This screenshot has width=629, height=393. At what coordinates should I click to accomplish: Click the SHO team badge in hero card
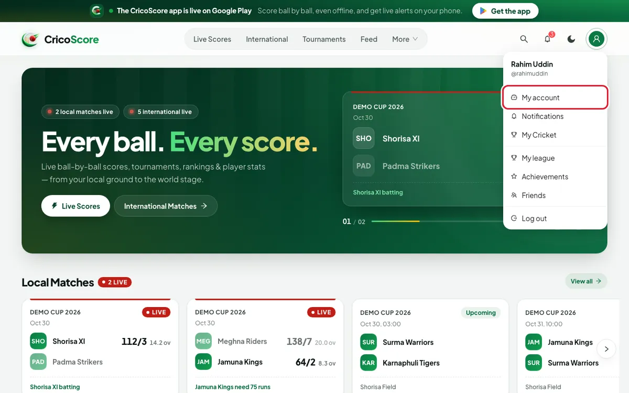364,138
